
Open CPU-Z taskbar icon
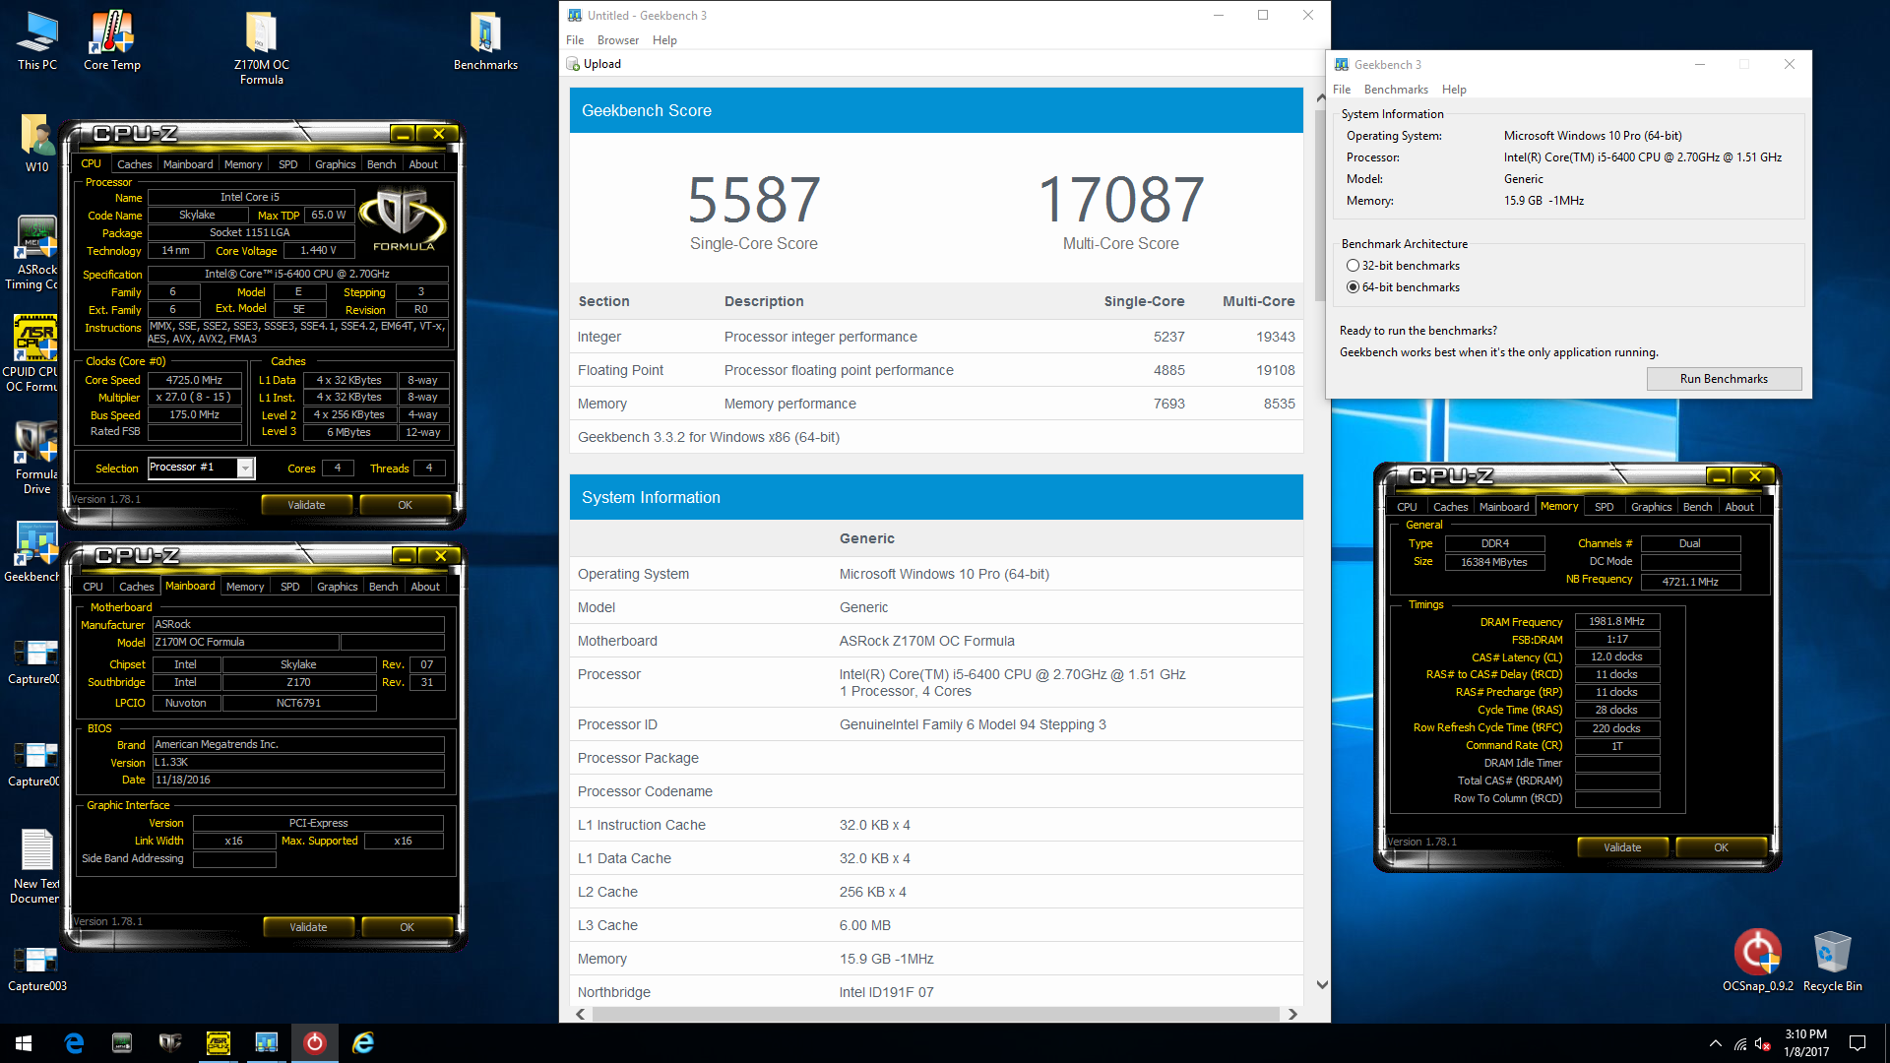pyautogui.click(x=219, y=1043)
